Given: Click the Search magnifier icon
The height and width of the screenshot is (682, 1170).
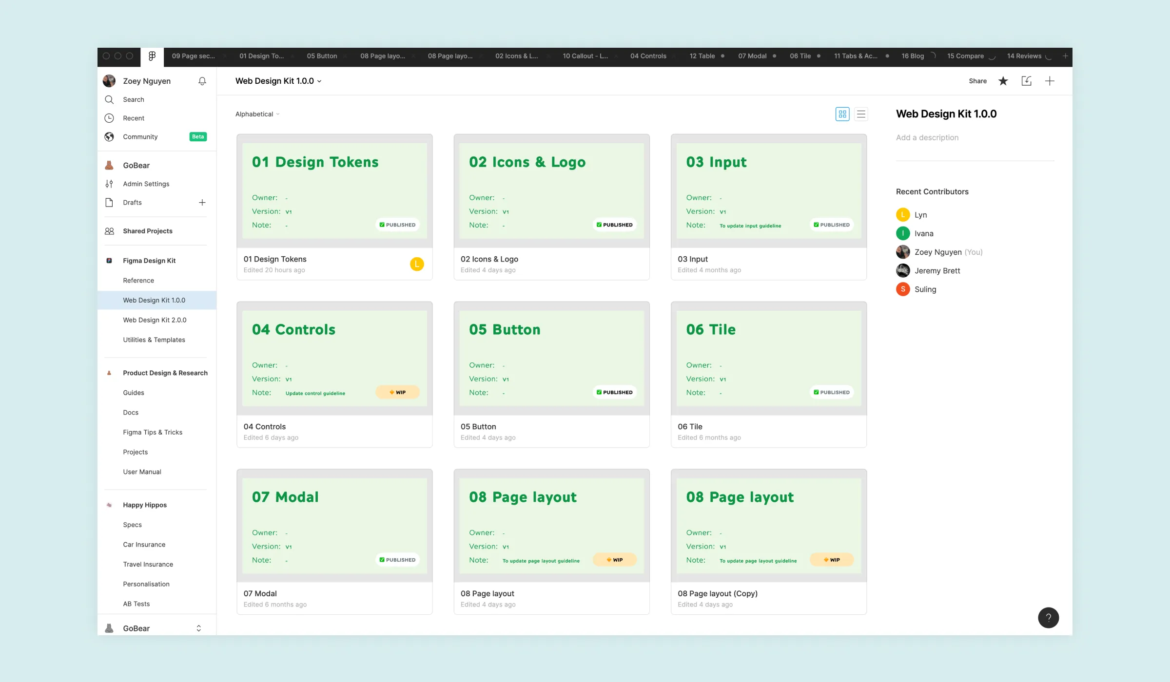Looking at the screenshot, I should tap(109, 99).
